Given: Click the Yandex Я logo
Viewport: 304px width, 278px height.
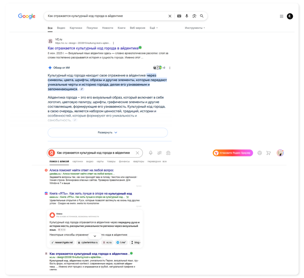Looking at the screenshot, I should pyautogui.click(x=52, y=153).
